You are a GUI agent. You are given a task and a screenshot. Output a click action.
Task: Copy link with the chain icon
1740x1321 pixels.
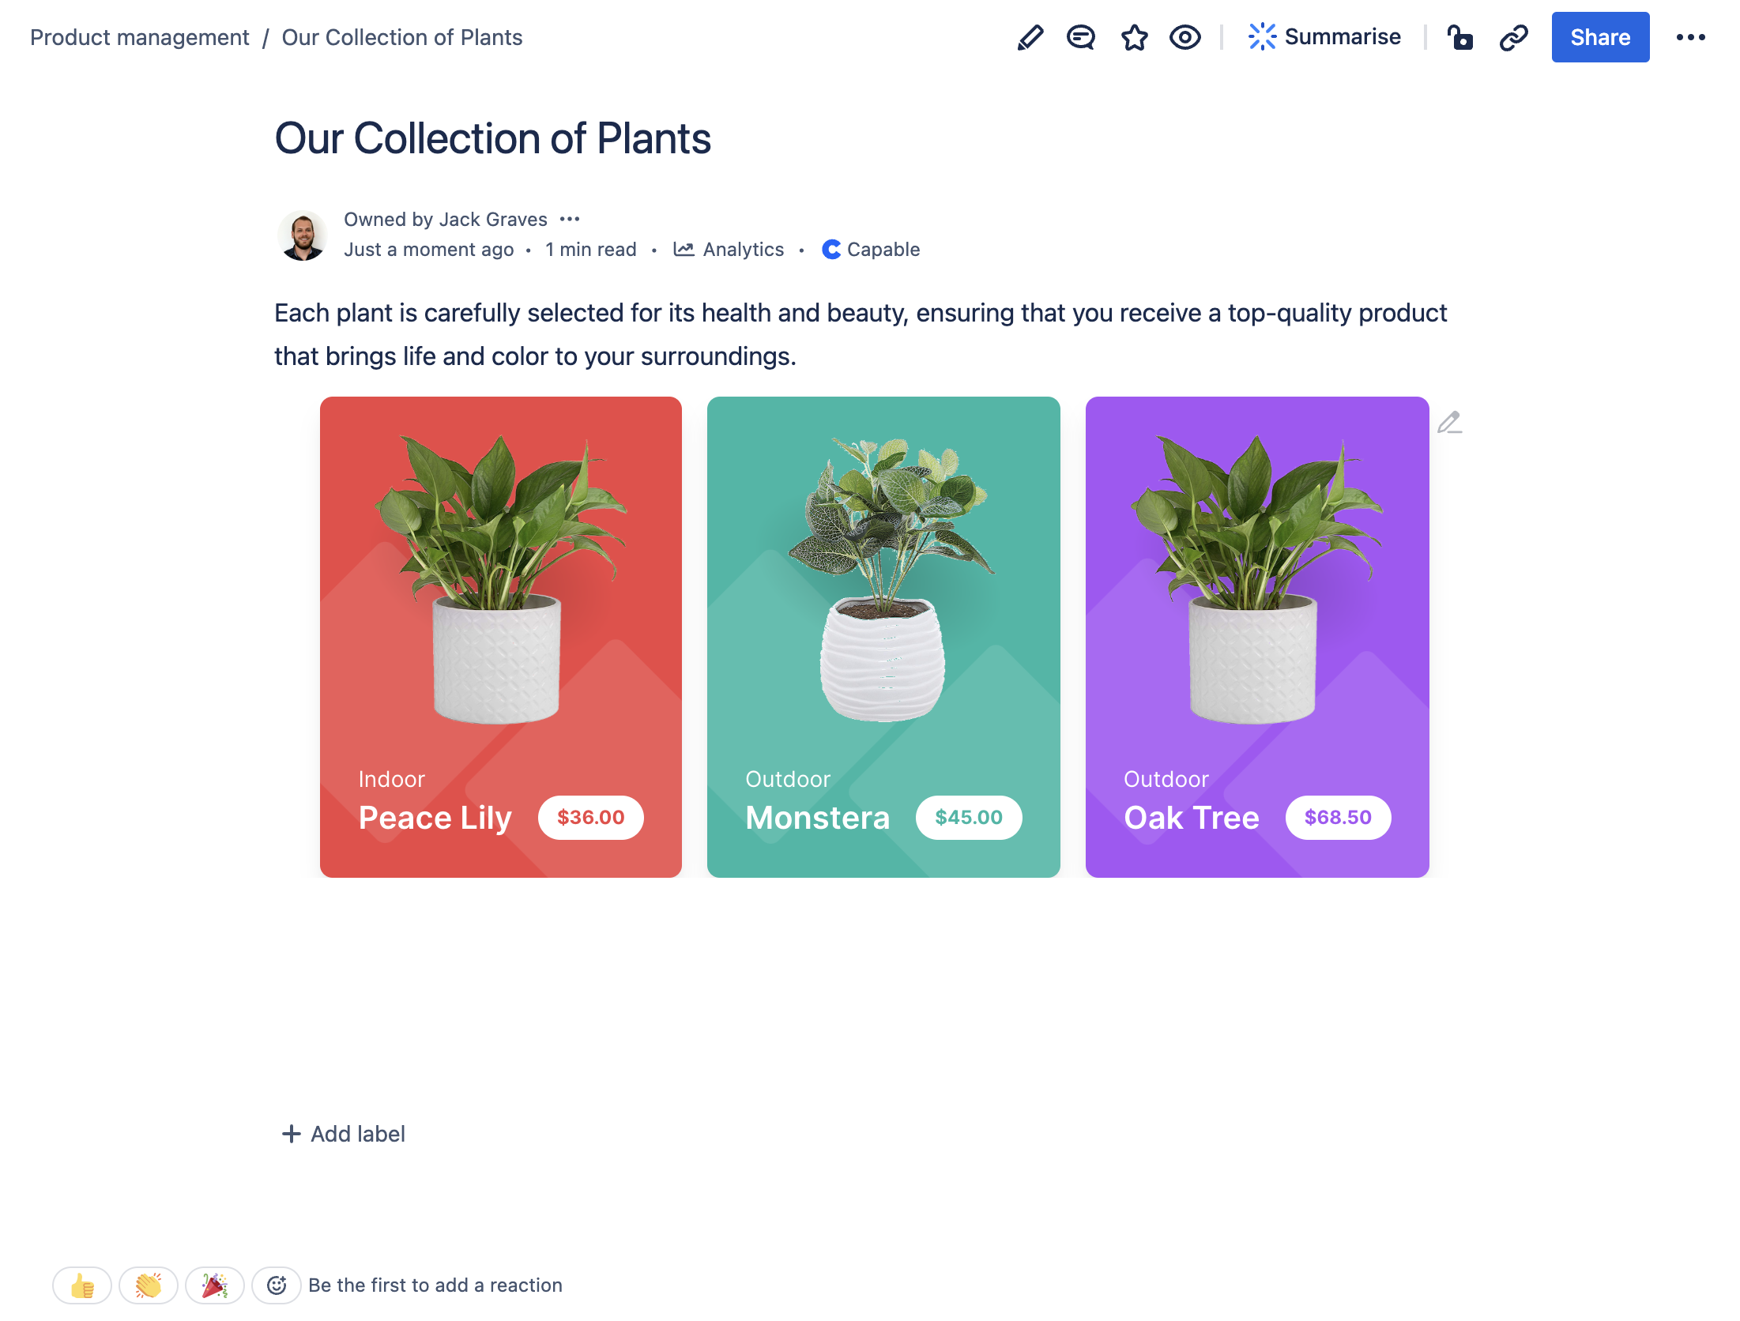coord(1513,37)
